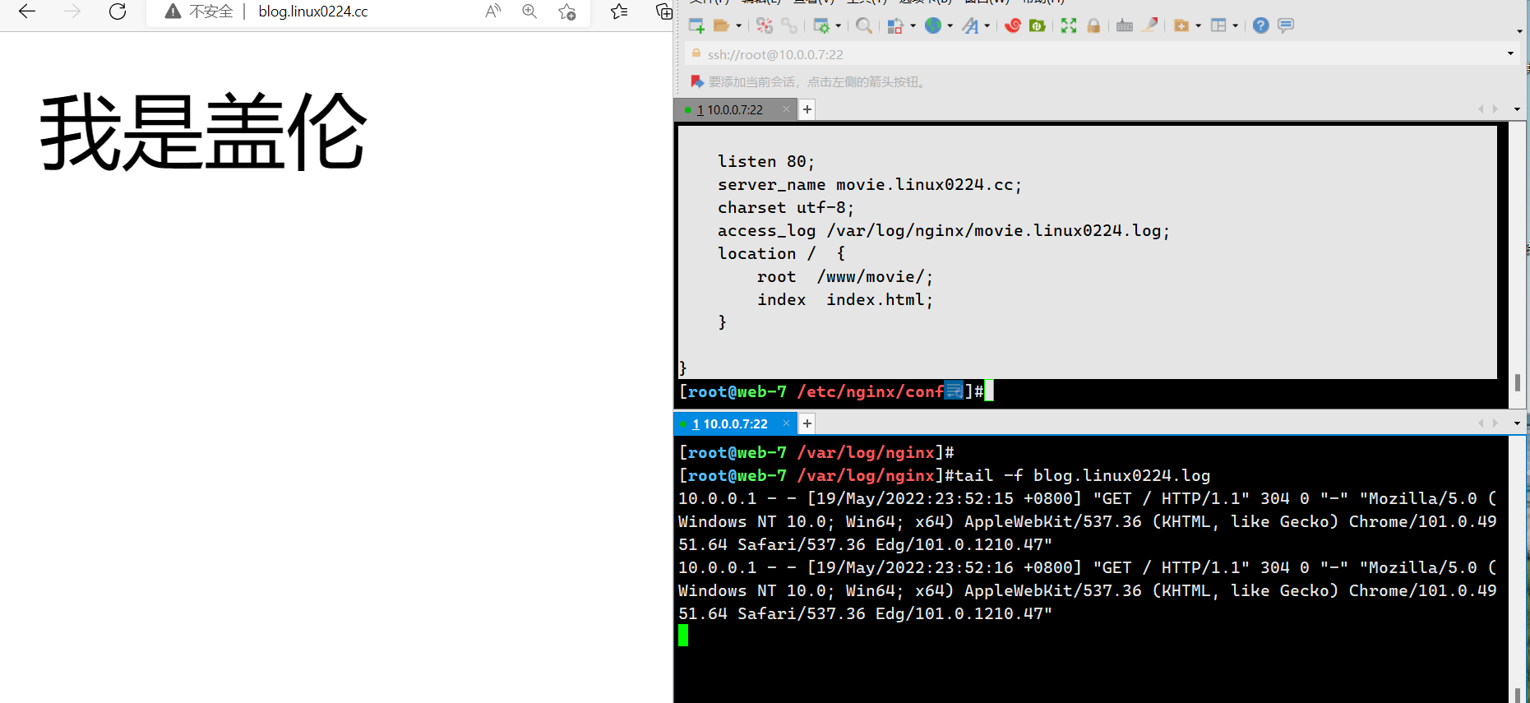
Task: Click the "listen 80;" line in terminal
Action: tap(766, 161)
